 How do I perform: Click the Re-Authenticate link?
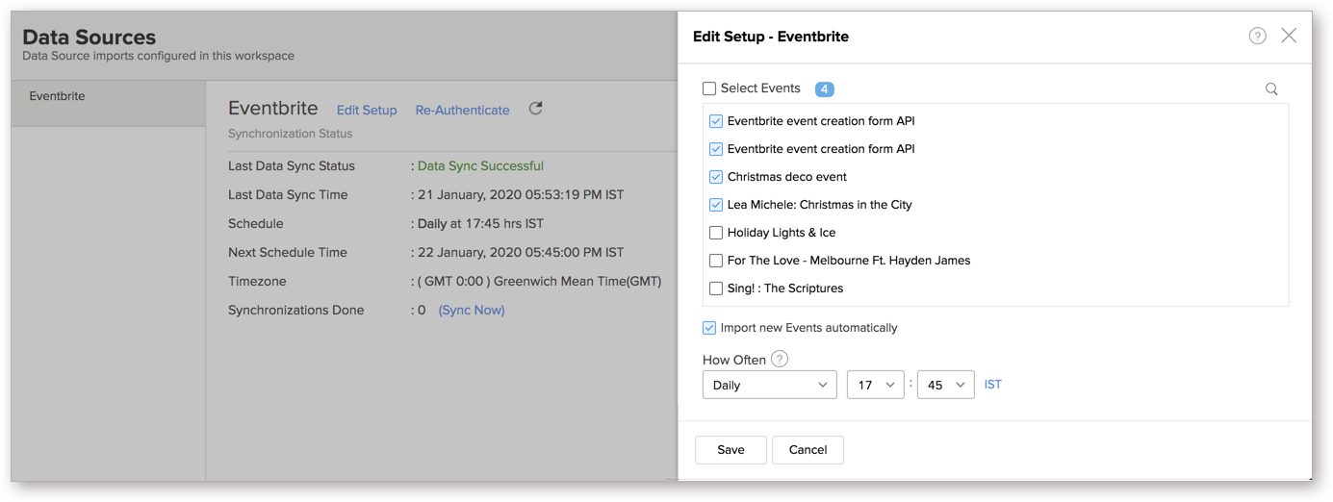pos(462,110)
